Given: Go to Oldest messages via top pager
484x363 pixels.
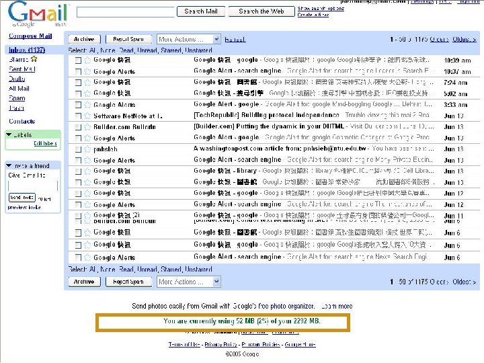Looking at the screenshot, I should (465, 39).
